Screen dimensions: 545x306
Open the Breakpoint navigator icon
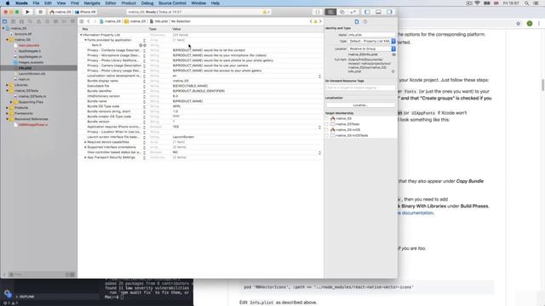point(65,21)
